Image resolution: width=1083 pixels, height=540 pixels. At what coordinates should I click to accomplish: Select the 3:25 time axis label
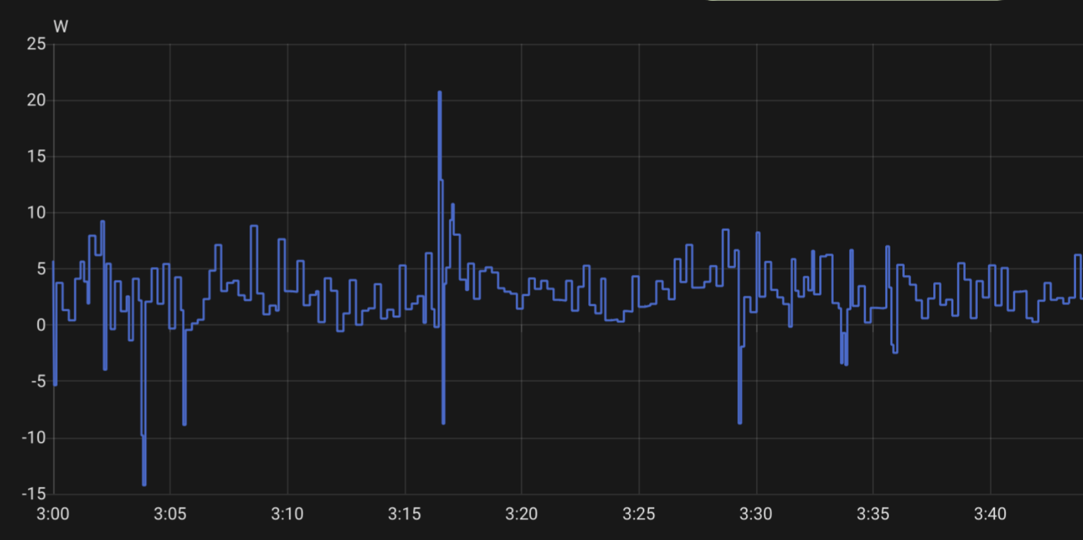pyautogui.click(x=638, y=514)
